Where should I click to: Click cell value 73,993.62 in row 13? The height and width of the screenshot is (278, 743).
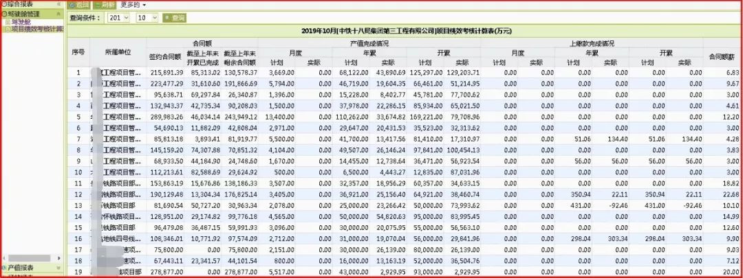466,206
